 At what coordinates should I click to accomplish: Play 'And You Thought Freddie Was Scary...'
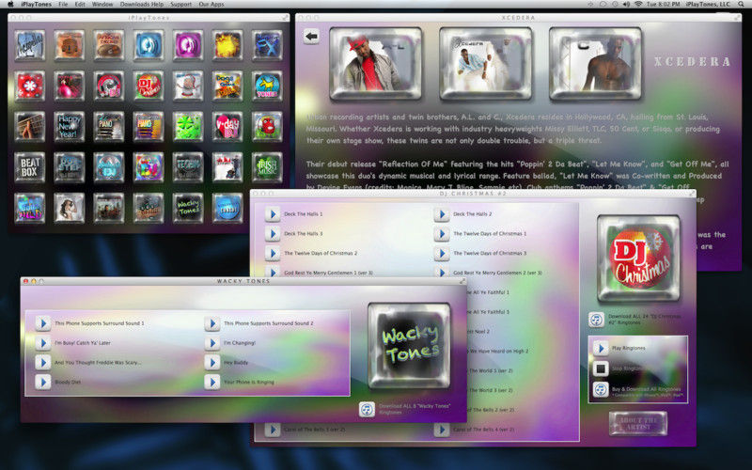(43, 363)
